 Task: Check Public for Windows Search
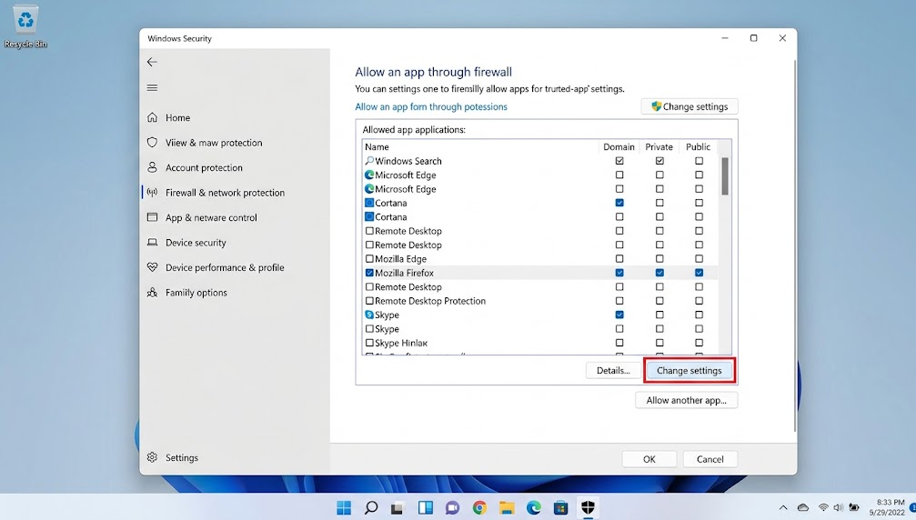point(699,161)
